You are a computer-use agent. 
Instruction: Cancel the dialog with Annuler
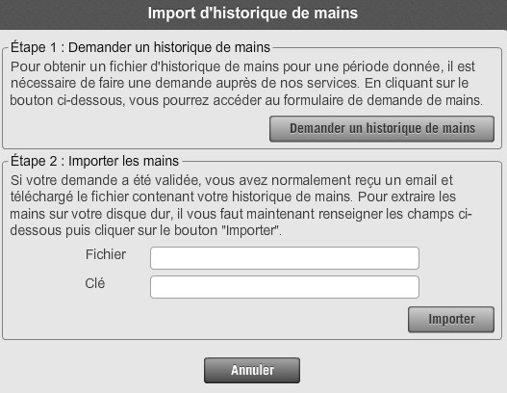(252, 370)
